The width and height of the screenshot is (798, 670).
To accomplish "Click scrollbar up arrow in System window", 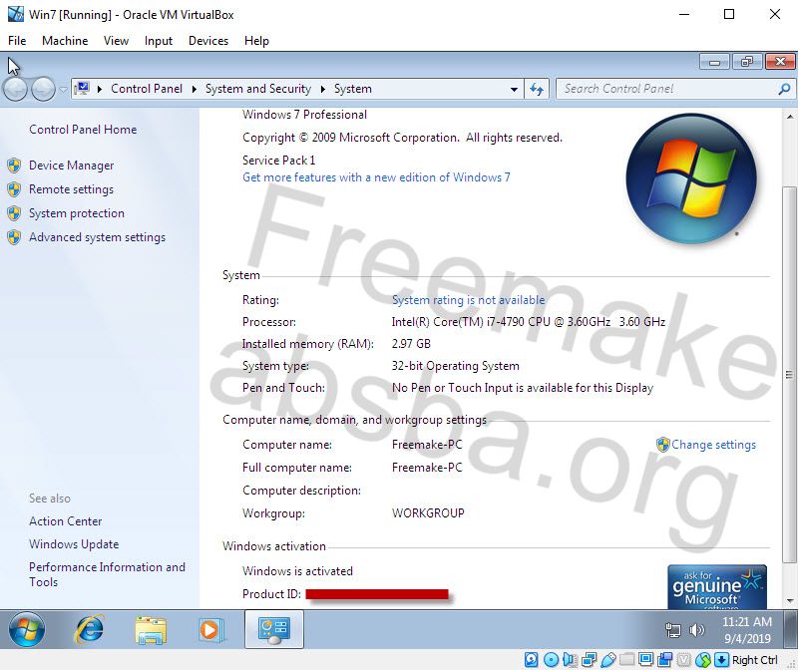I will [x=790, y=117].
